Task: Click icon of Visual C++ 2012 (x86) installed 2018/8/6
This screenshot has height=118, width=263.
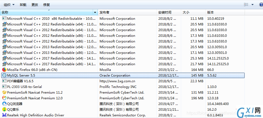Action: [x=4, y=35]
